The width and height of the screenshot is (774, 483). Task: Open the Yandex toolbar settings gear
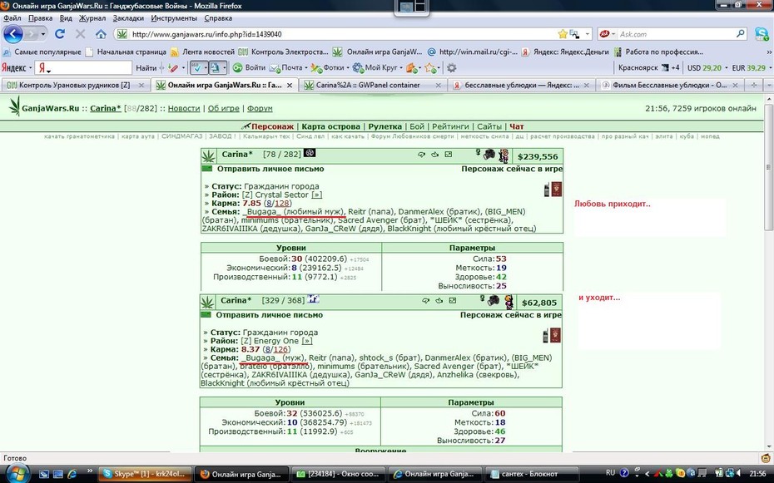(x=451, y=67)
